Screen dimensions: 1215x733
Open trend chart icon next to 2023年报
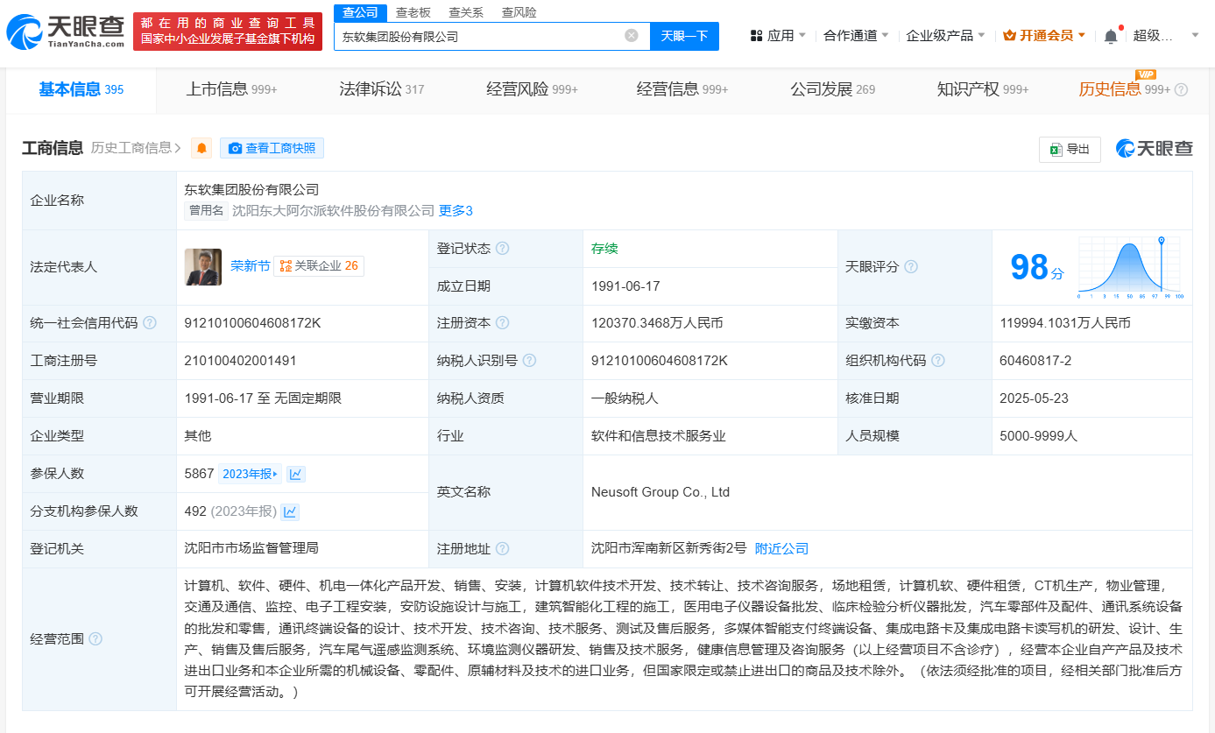[296, 474]
